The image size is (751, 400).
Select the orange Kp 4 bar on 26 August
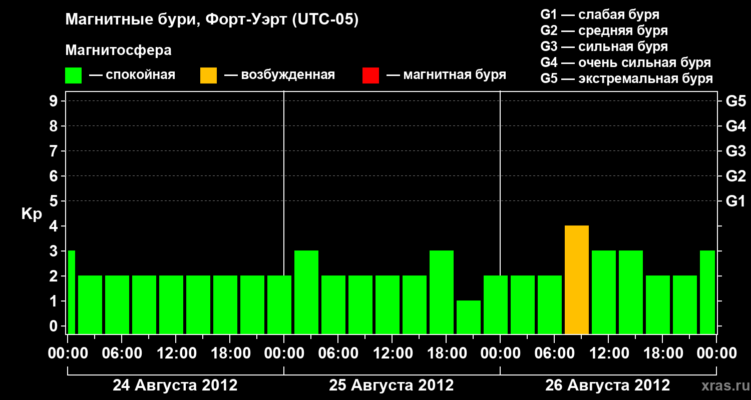577,280
